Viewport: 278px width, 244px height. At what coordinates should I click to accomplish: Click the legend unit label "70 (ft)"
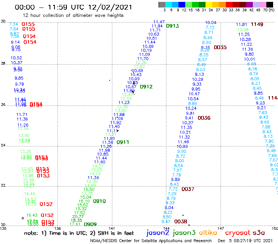[x=269, y=10]
